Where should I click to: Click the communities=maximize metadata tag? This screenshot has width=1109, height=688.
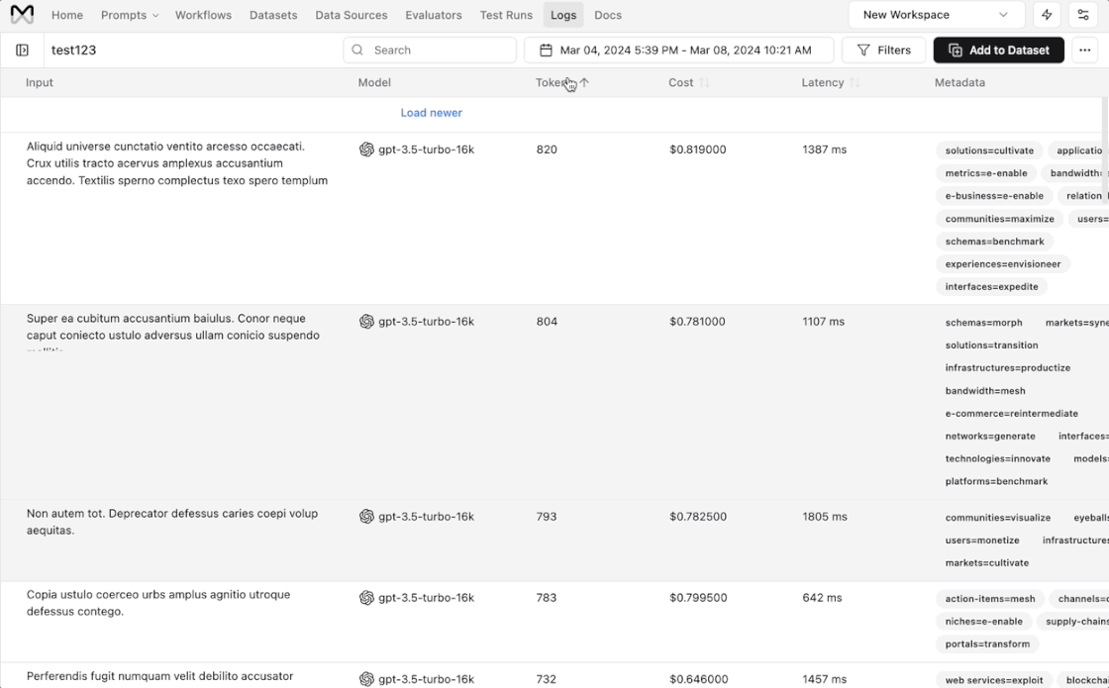[999, 219]
